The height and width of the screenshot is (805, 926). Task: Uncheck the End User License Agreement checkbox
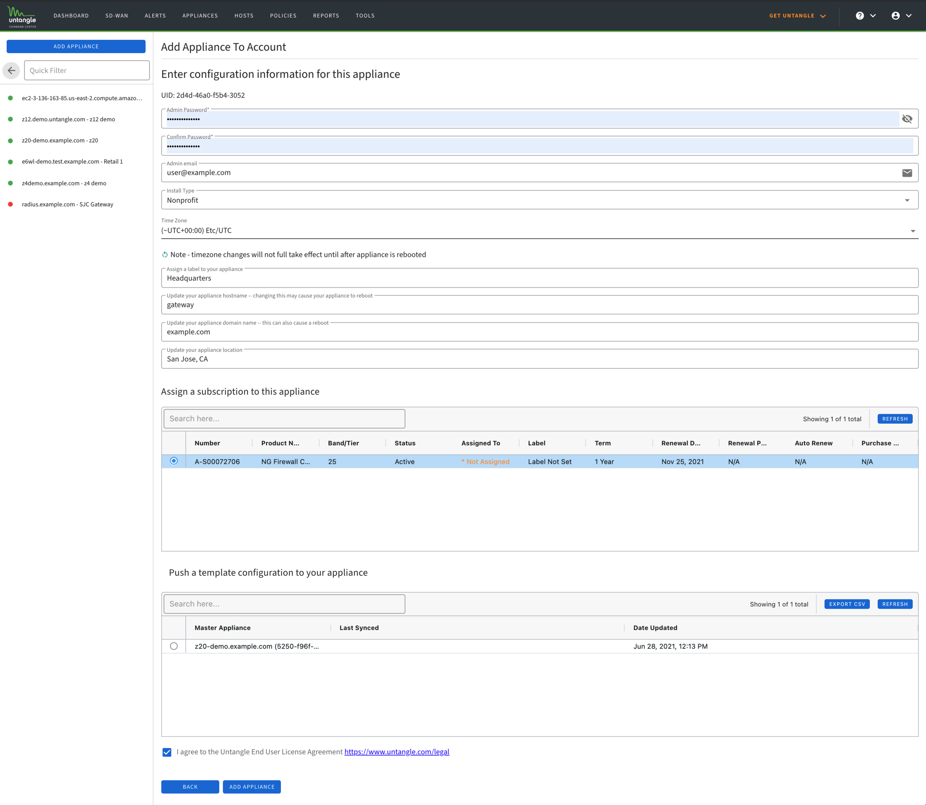pyautogui.click(x=167, y=752)
